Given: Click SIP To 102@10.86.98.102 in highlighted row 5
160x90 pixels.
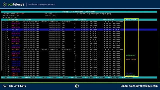Looking at the screenshot, I should tap(56, 29).
